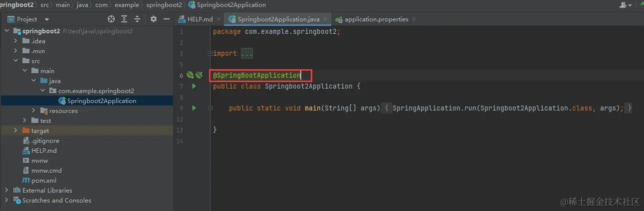
Task: Click the com.example.springboot2 package icon
Action: point(53,91)
